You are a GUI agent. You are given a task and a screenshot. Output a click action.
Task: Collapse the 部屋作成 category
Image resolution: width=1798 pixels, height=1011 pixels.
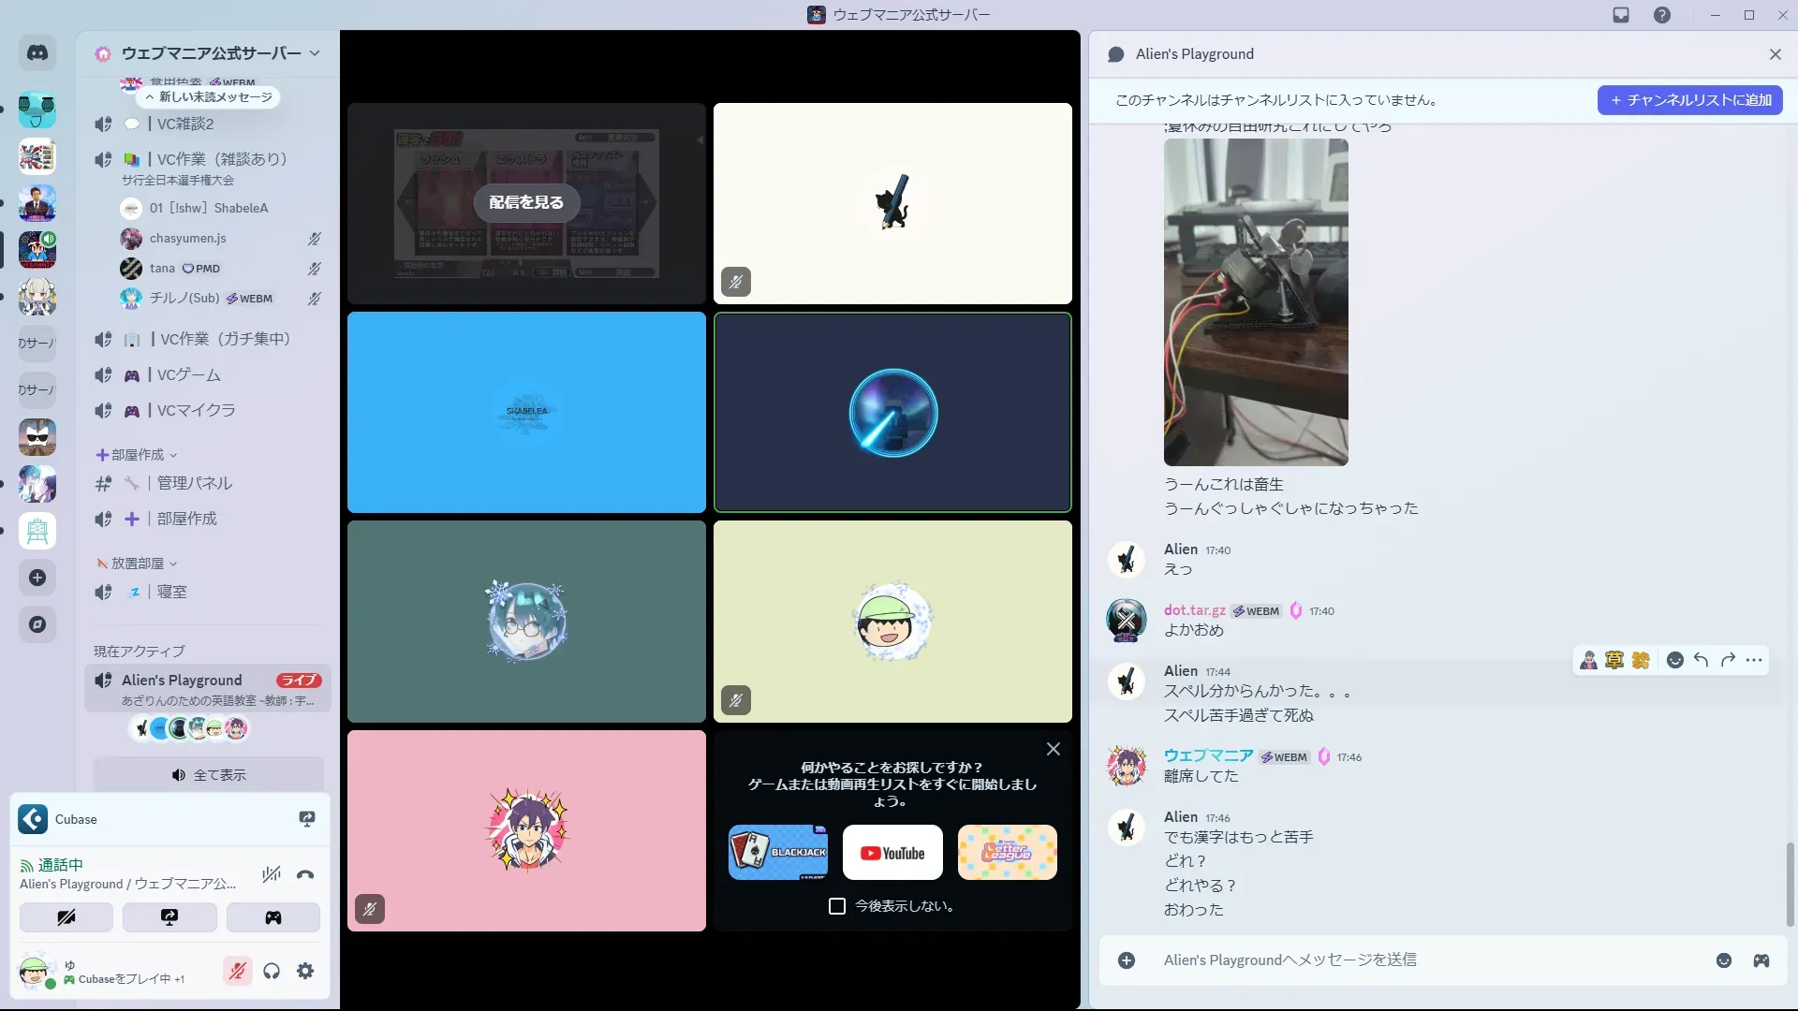(137, 455)
